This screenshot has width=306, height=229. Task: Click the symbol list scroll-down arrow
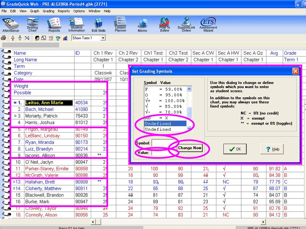pos(189,128)
